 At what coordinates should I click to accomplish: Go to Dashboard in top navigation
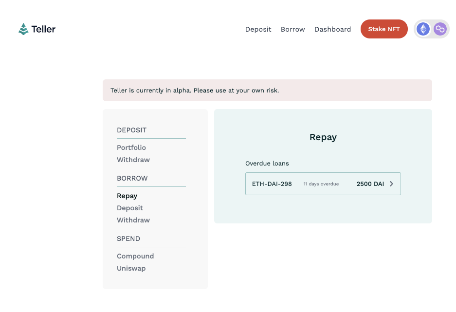pos(332,29)
